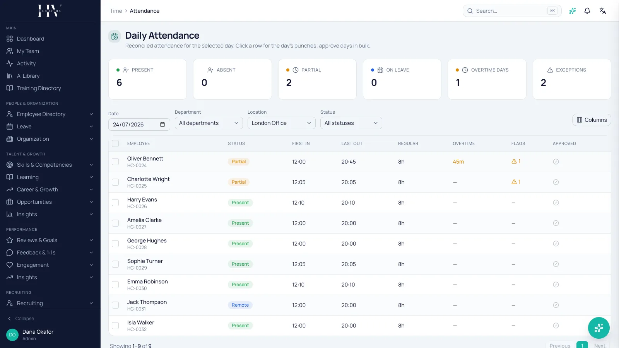Click the Feedback & 1:1s chat bubble icon
619x348 pixels.
[x=10, y=252]
